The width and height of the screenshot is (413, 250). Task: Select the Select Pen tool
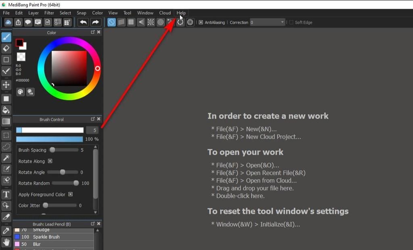(x=6, y=169)
